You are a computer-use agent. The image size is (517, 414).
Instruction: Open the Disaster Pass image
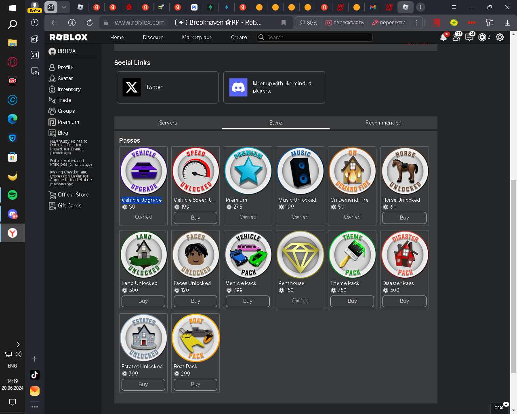(405, 255)
